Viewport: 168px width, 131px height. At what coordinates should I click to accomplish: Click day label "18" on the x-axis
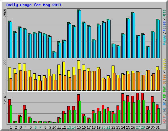[94, 127]
